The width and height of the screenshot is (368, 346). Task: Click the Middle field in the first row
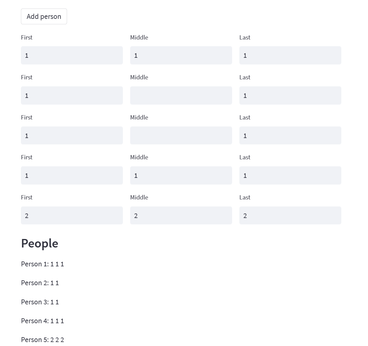pyautogui.click(x=181, y=55)
